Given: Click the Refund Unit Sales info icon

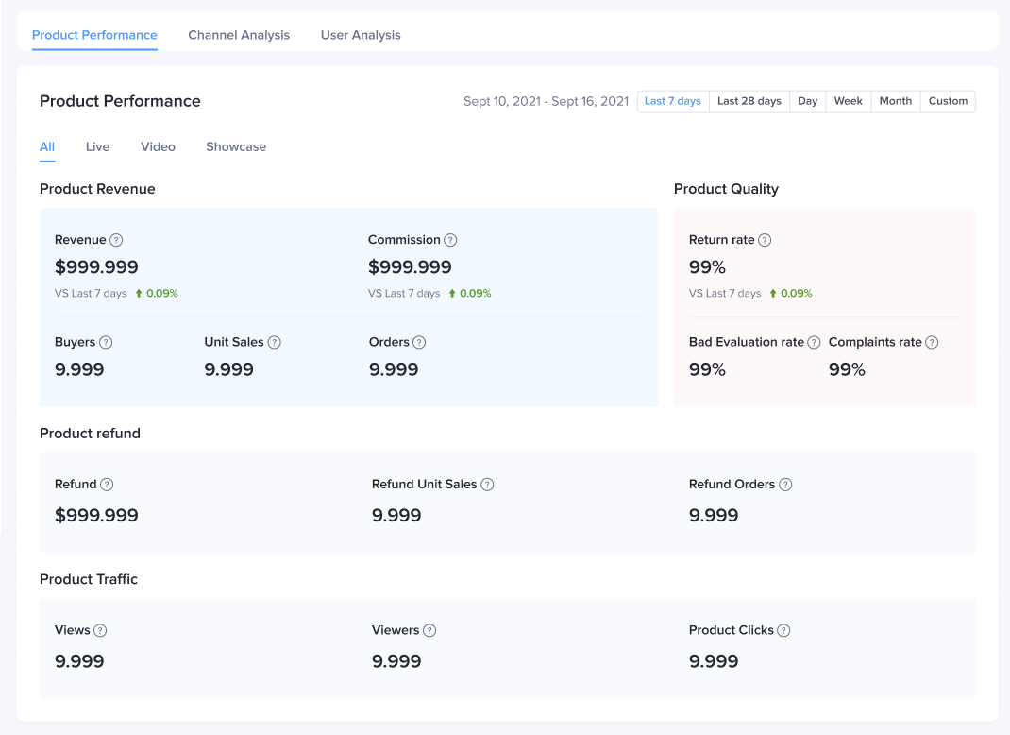Looking at the screenshot, I should coord(487,485).
